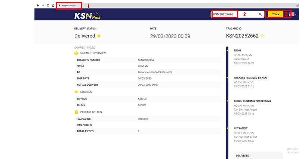Click the KSN Post logo
This screenshot has width=299, height=159.
pos(87,15)
